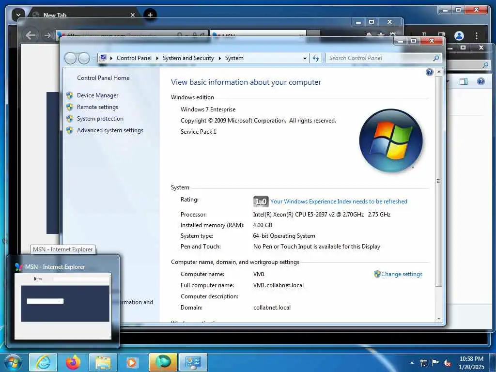Open the Chrome profile avatar icon
This screenshot has width=496, height=372.
coord(459,36)
